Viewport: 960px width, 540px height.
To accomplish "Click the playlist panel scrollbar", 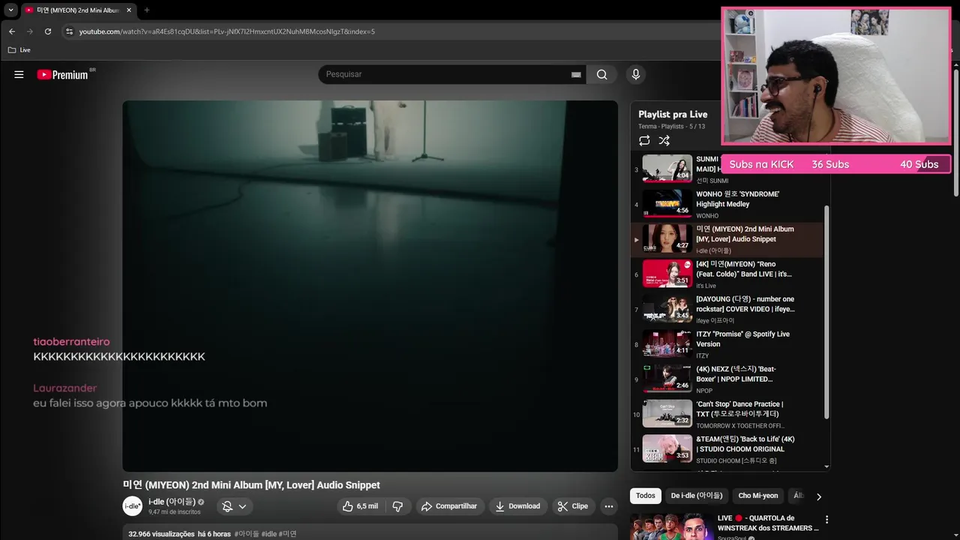I will [826, 311].
